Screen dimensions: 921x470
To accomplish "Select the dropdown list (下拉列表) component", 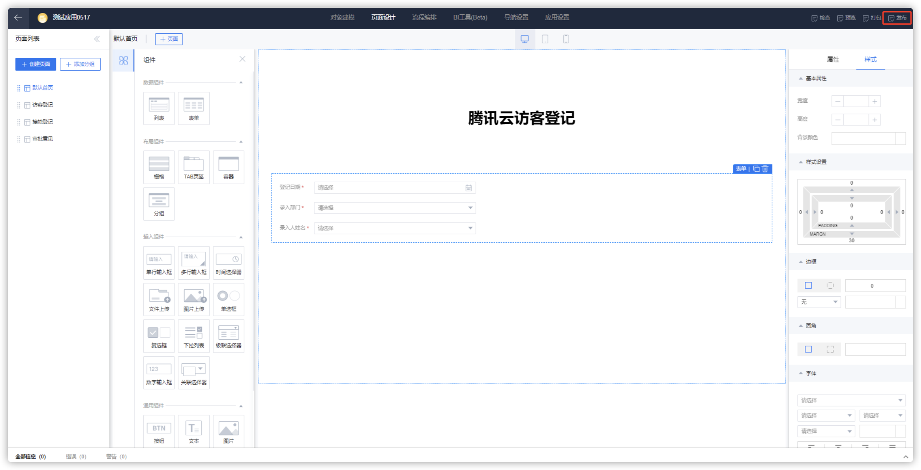I will pyautogui.click(x=194, y=336).
